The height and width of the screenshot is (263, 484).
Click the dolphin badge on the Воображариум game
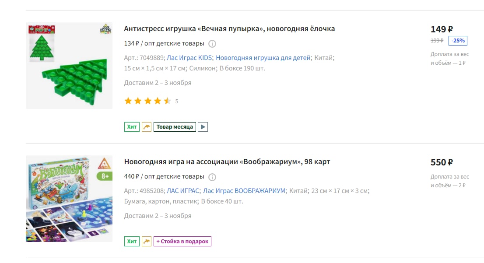[147, 242]
